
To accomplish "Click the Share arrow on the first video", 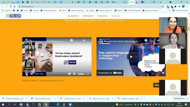I will pyautogui.click(x=84, y=40).
